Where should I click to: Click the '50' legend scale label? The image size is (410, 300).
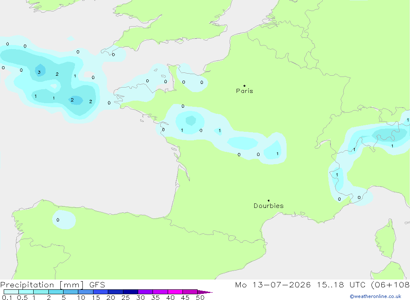click(x=200, y=298)
